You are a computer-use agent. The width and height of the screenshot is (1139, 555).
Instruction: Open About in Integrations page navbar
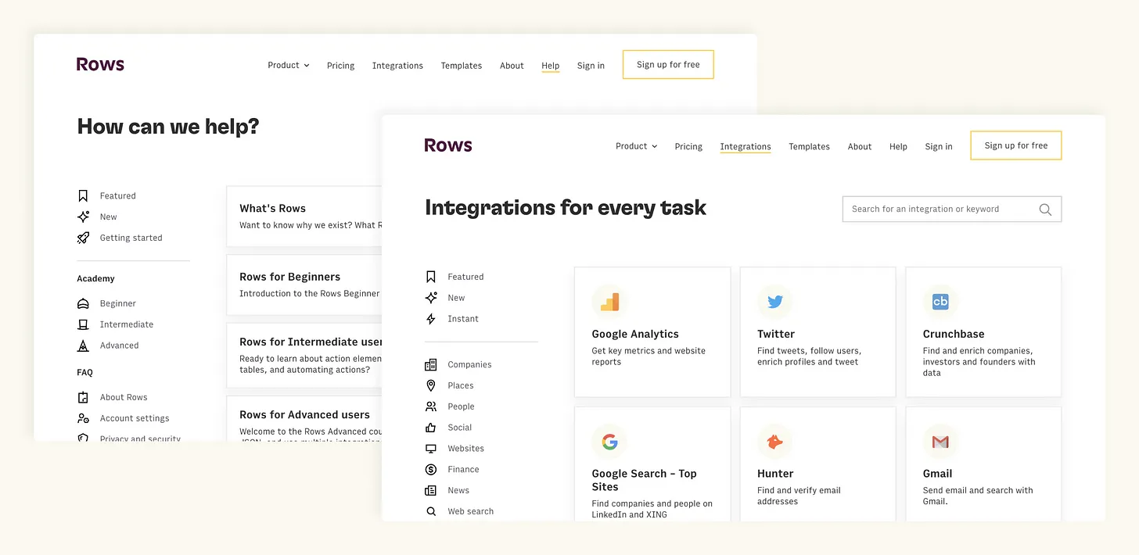(860, 147)
